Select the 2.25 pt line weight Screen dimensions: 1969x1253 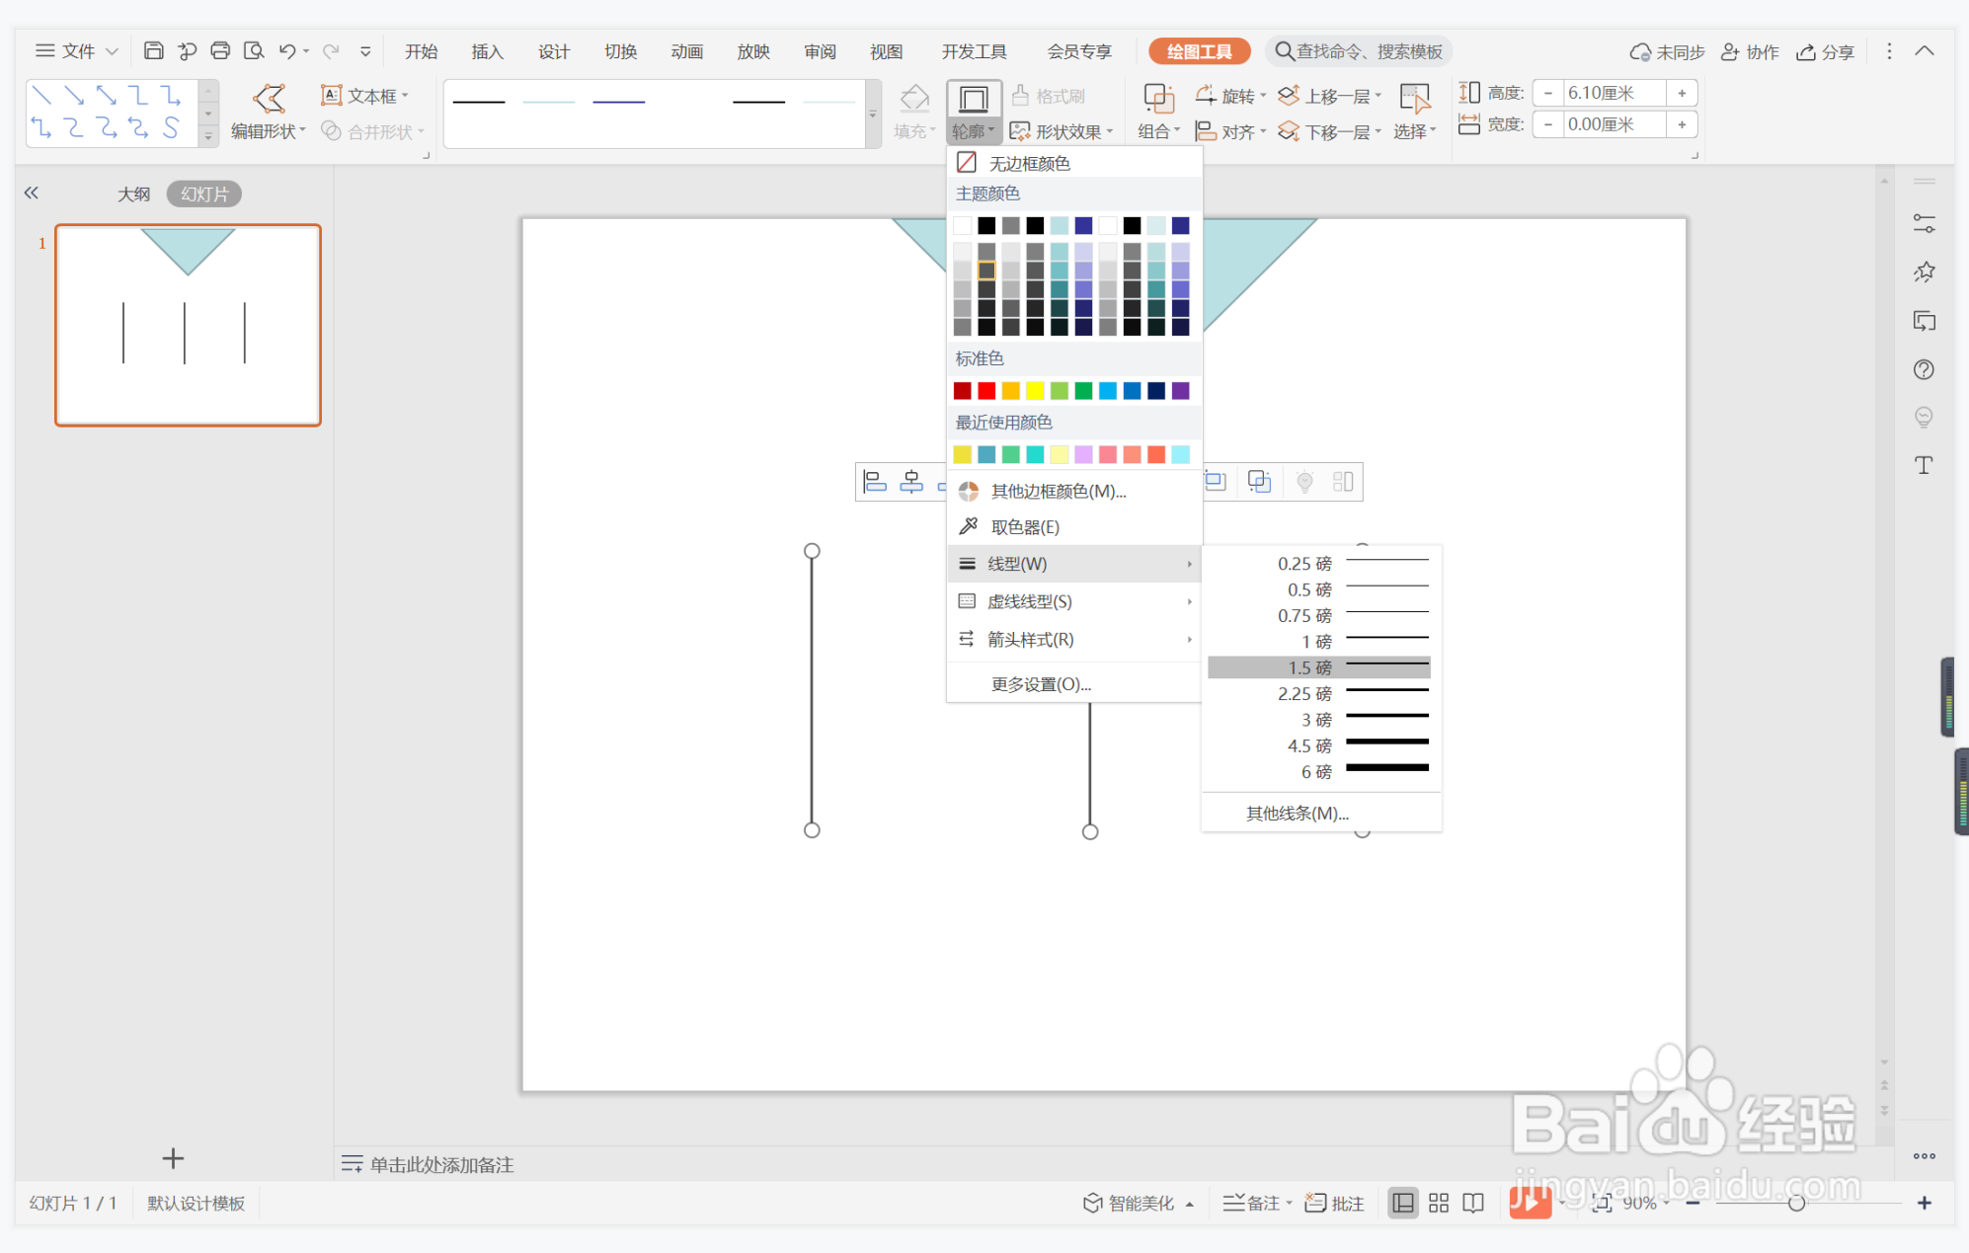(x=1319, y=694)
